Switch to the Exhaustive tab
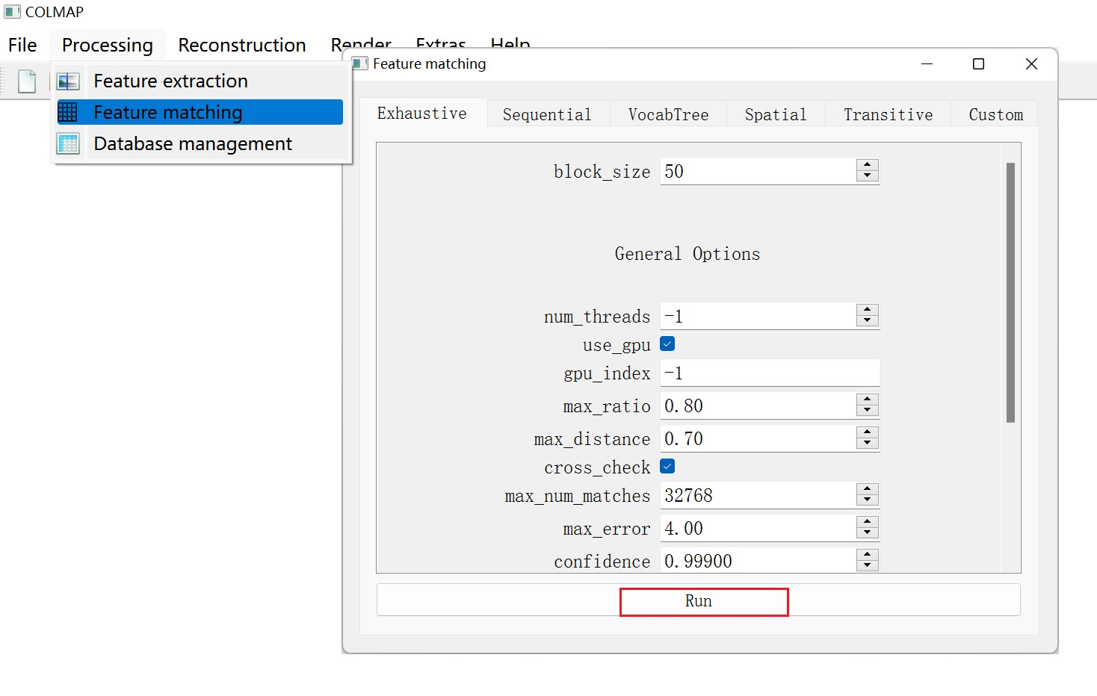Viewport: 1097px width, 696px height. [x=422, y=114]
